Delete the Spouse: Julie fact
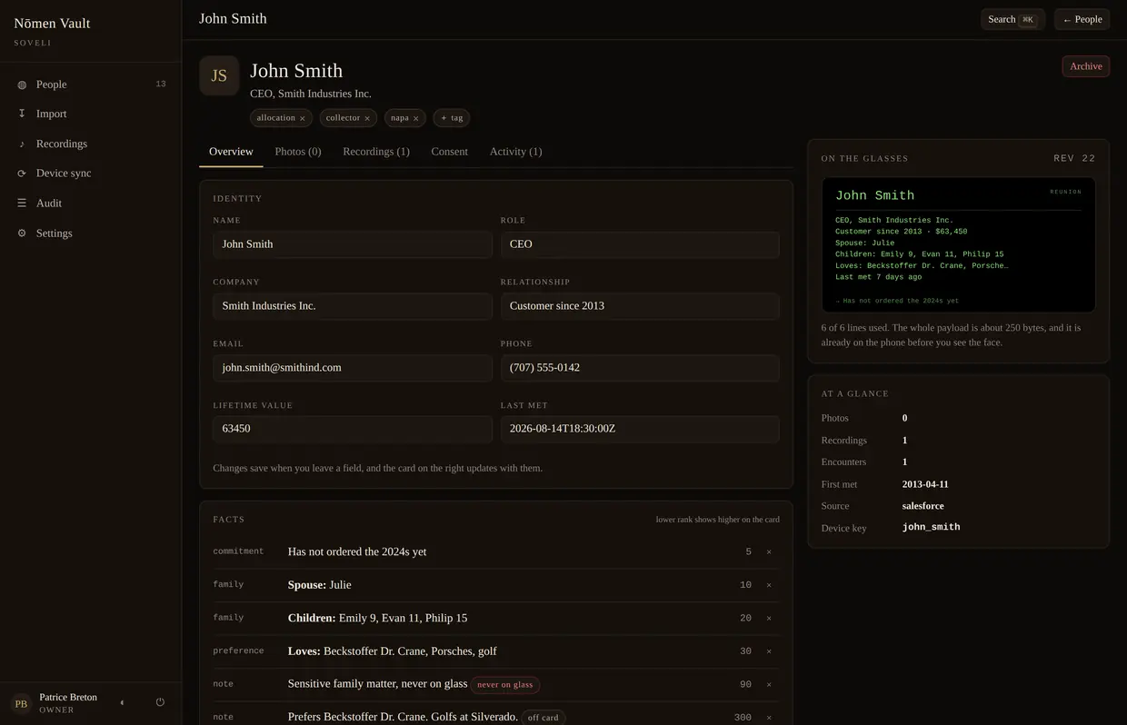 (x=769, y=585)
